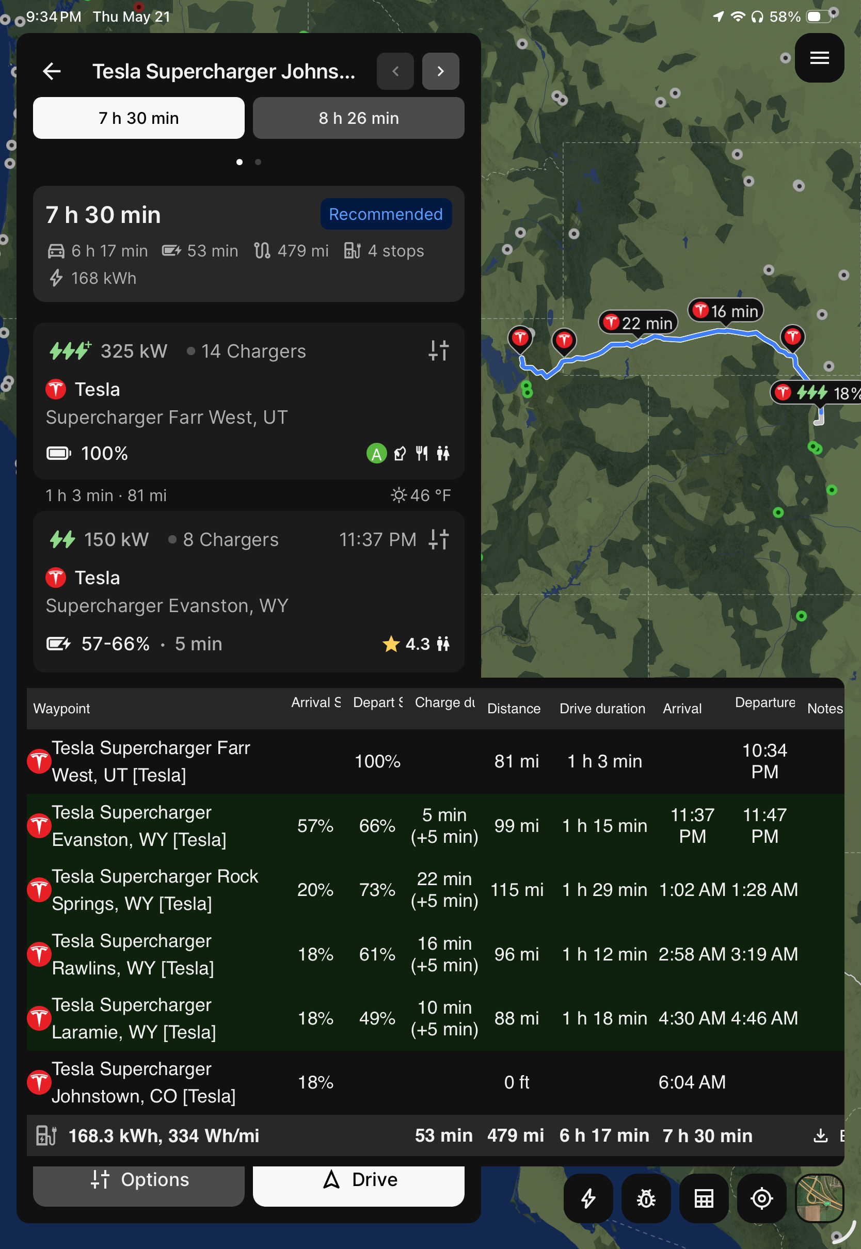
Task: Click the Distance column header
Action: [514, 709]
